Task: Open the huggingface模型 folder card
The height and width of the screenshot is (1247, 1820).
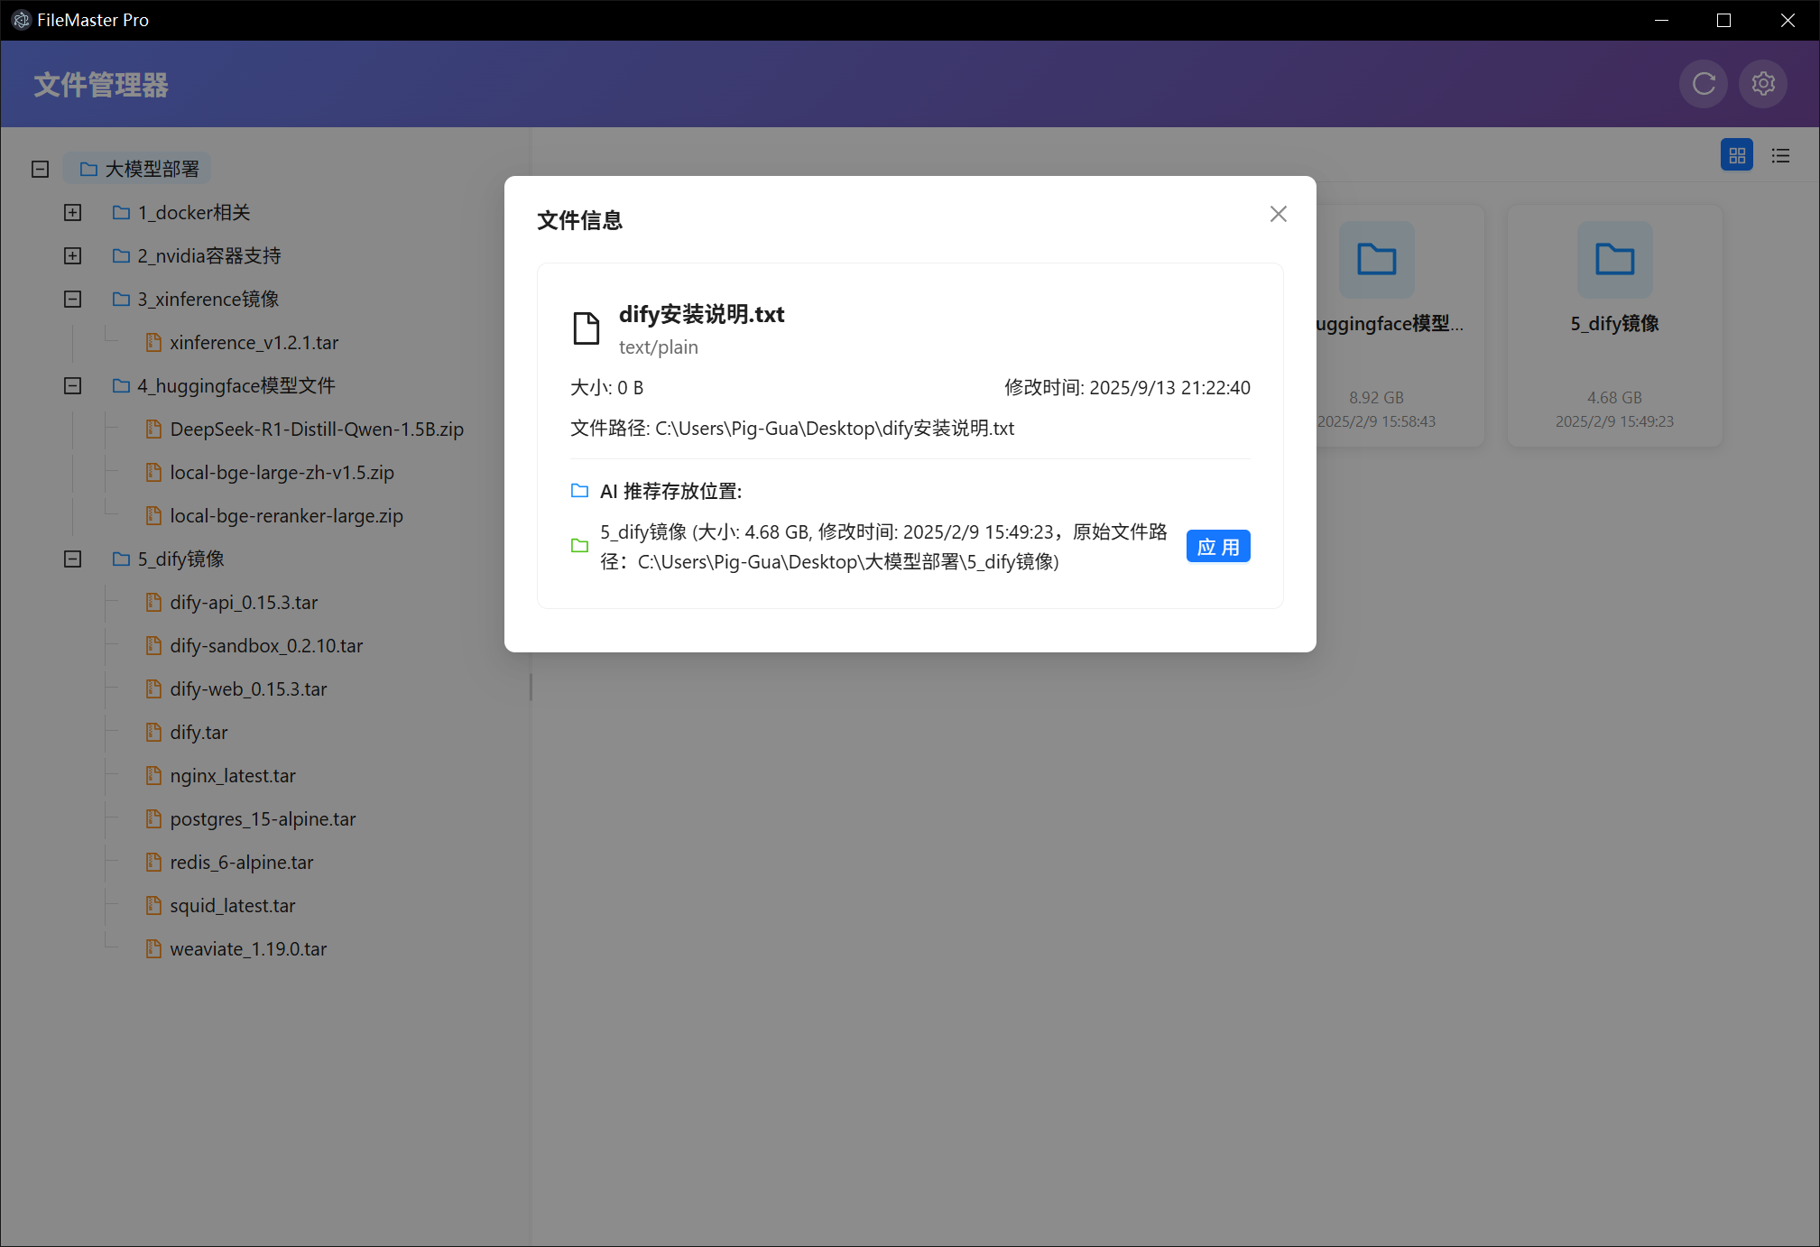Action: coord(1399,326)
